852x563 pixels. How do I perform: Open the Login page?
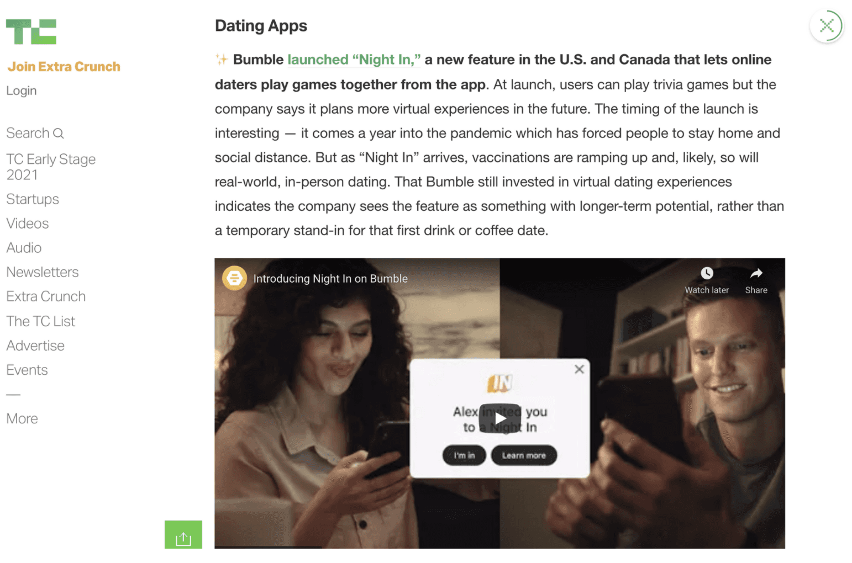click(x=22, y=91)
